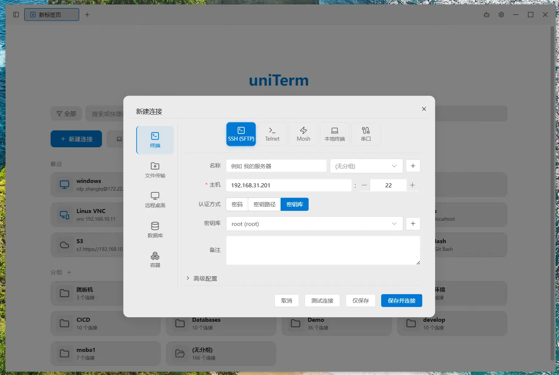Open the (无分组) group dropdown
Image resolution: width=559 pixels, height=375 pixels.
pyautogui.click(x=366, y=166)
